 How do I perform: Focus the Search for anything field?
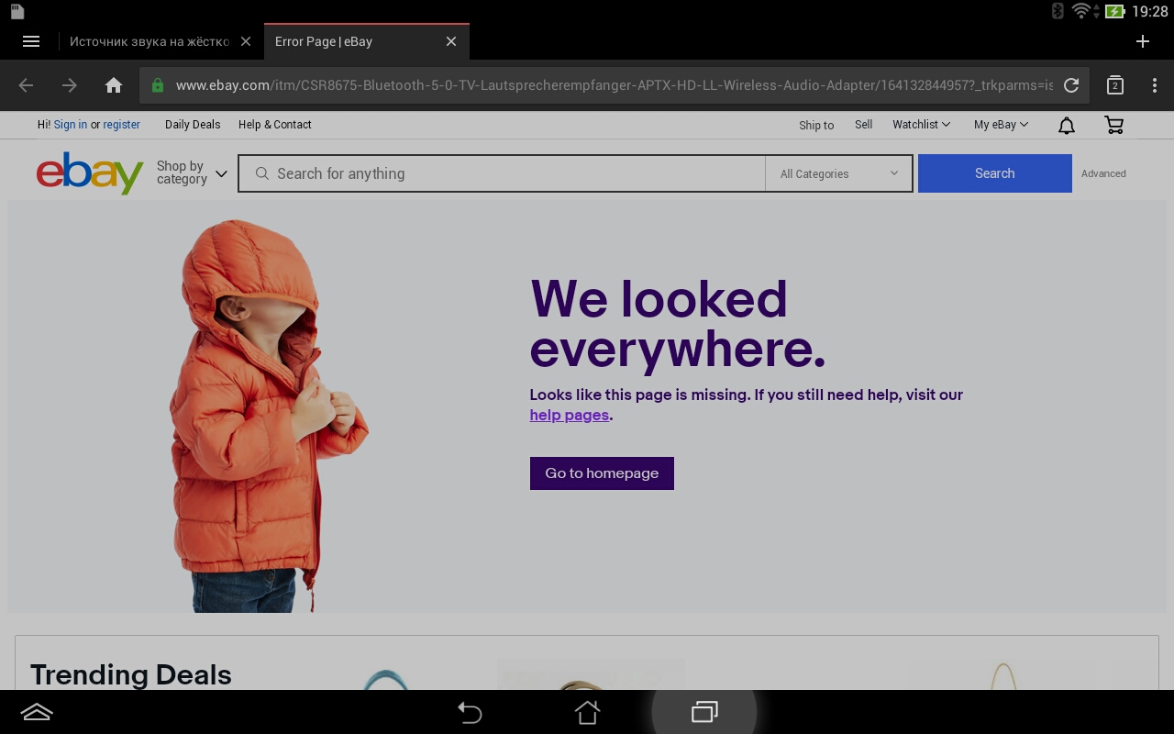pos(502,173)
